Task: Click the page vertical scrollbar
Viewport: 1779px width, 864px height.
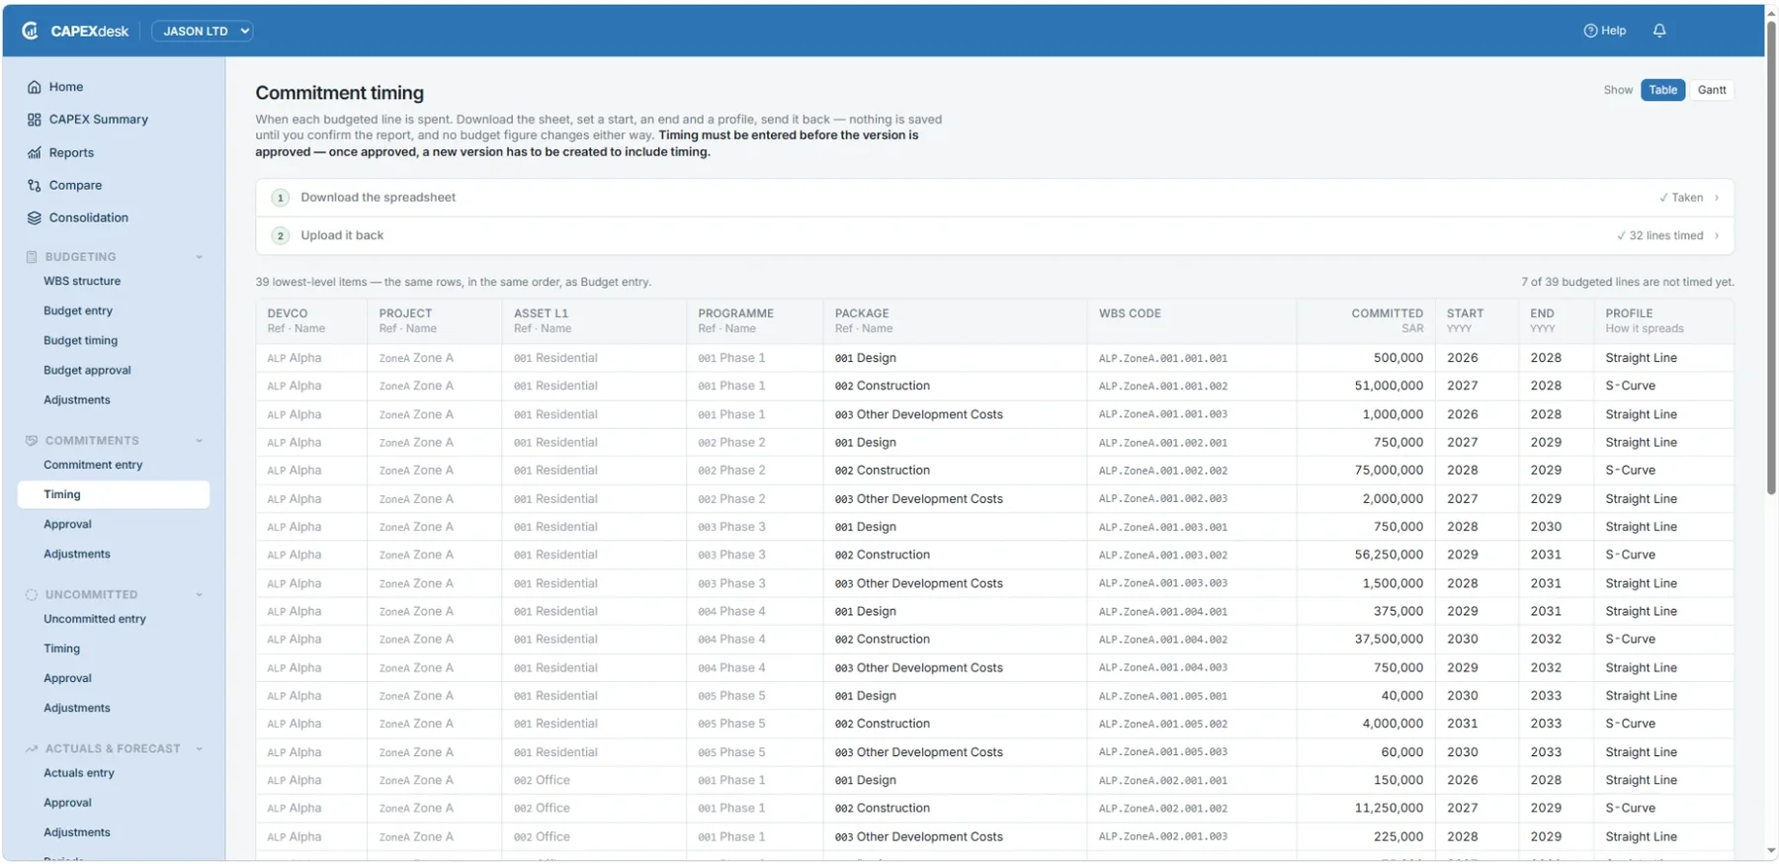Action: (x=1771, y=257)
